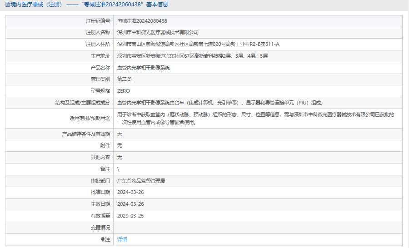Select management category value 第二类
Viewport: 409px width, 248px height.
point(125,79)
